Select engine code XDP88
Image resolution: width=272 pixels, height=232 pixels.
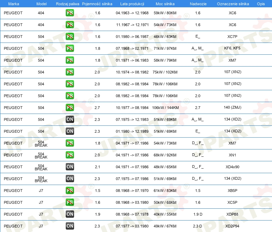click(232, 214)
